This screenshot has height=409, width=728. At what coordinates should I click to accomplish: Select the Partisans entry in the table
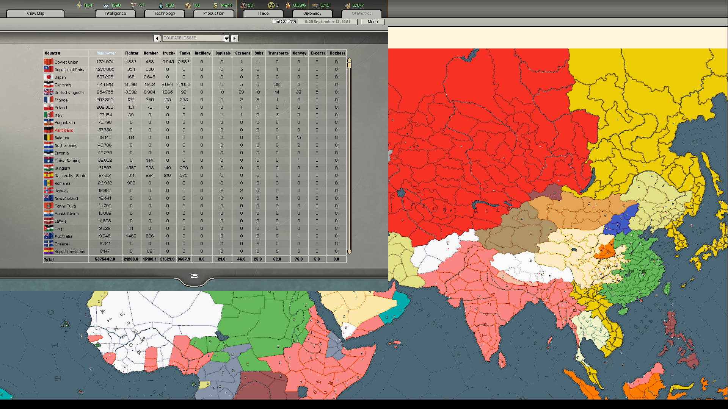point(64,130)
